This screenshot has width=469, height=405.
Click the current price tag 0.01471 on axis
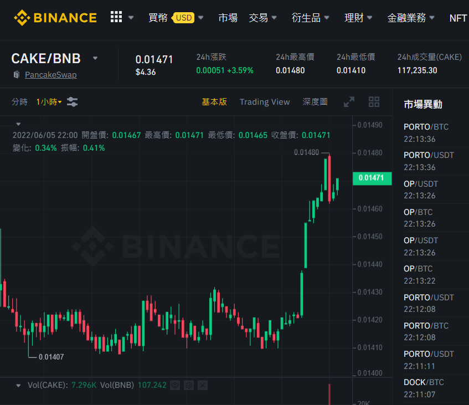pyautogui.click(x=372, y=178)
